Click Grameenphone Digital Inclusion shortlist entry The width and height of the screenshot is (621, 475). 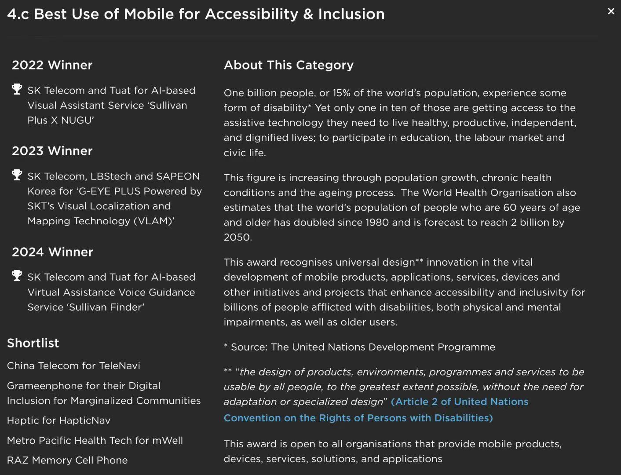point(103,393)
